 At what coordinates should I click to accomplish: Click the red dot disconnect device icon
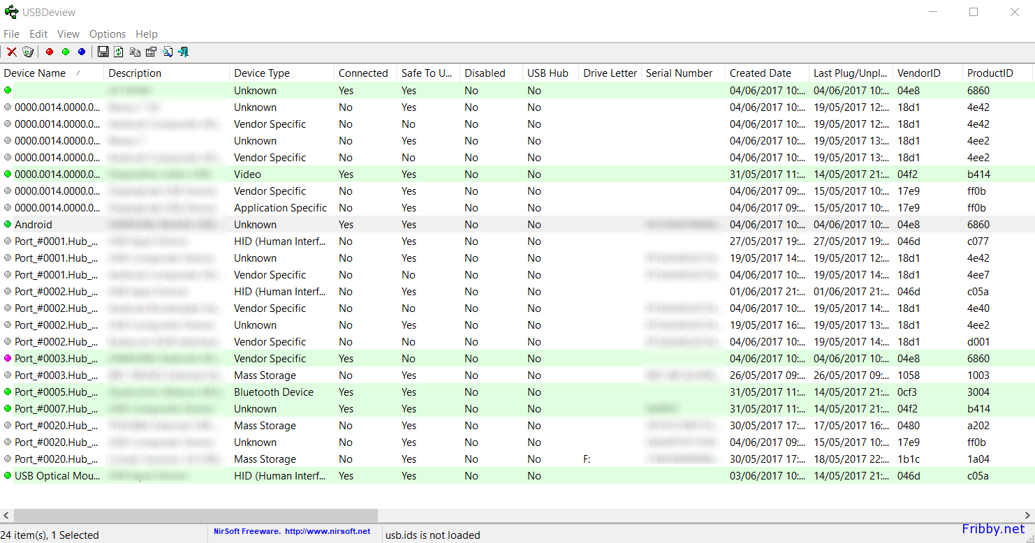[x=50, y=52]
